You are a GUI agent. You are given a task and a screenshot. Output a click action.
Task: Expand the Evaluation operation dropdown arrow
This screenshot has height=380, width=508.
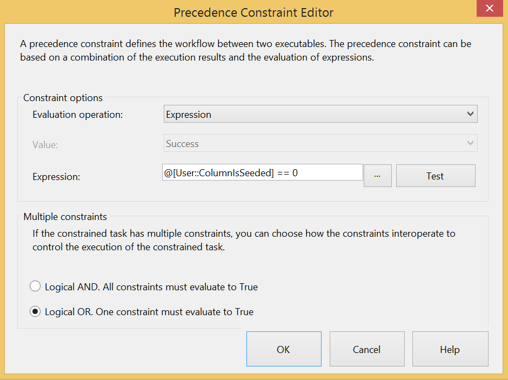click(x=470, y=115)
